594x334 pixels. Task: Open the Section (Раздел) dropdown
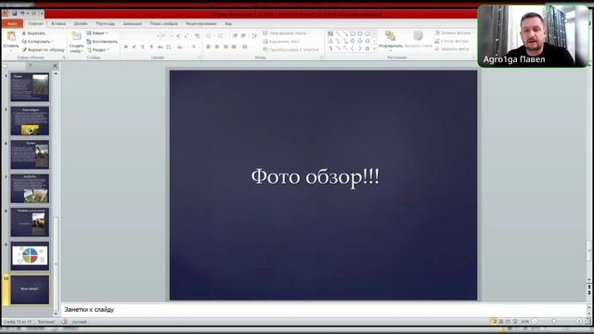tap(98, 49)
